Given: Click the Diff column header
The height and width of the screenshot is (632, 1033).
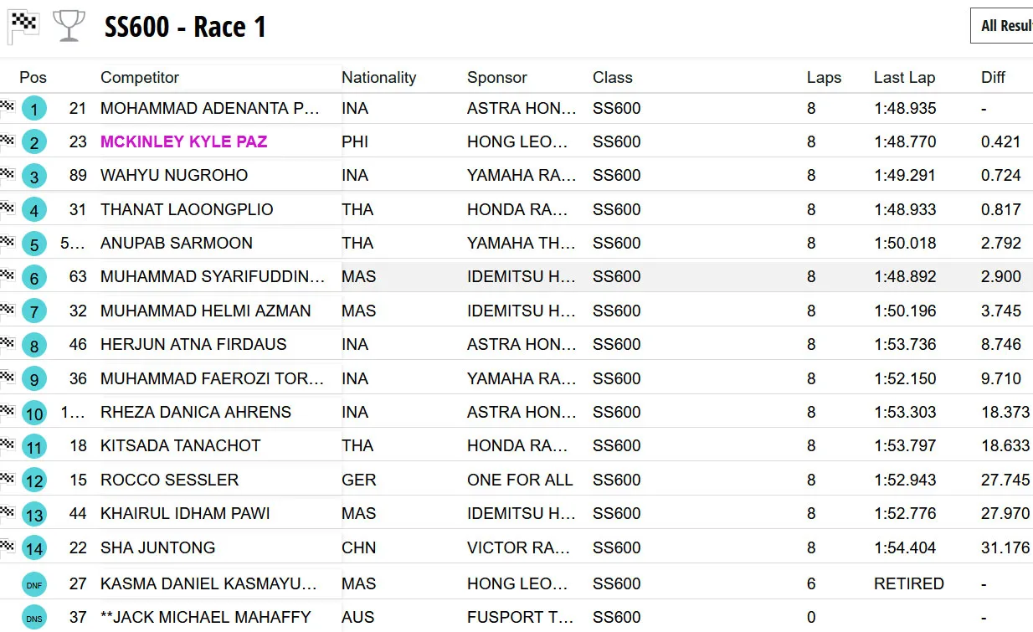Looking at the screenshot, I should coord(993,78).
